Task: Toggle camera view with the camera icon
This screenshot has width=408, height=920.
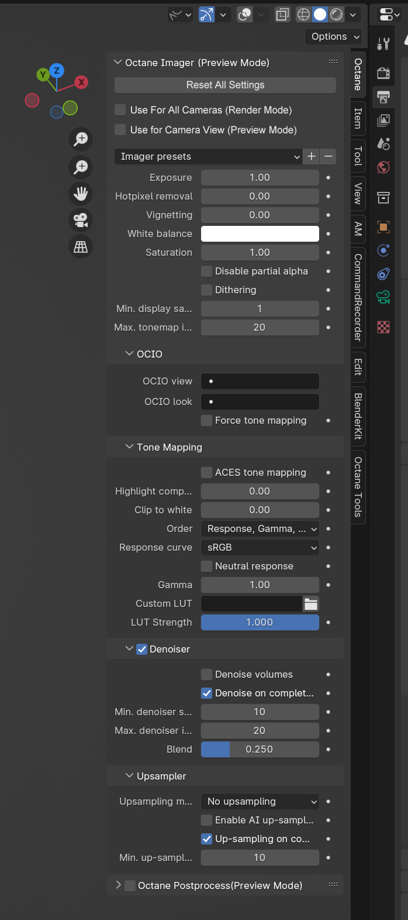Action: (81, 220)
